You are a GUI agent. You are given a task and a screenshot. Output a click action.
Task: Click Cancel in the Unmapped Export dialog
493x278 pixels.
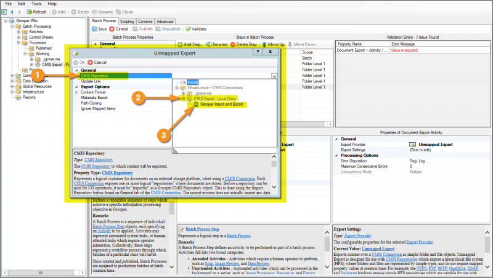tap(97, 63)
